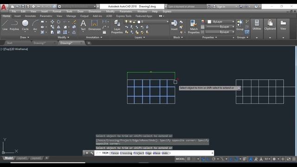Select the Line draw tool
This screenshot has height=167, width=297.
(x=5, y=25)
